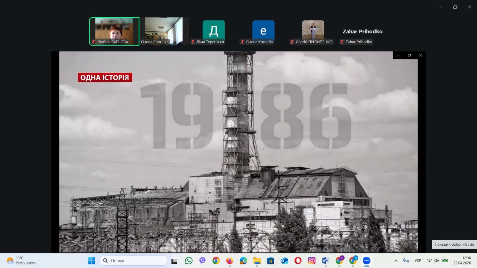This screenshot has height=268, width=477.
Task: Open Task View in the taskbar
Action: click(x=174, y=261)
